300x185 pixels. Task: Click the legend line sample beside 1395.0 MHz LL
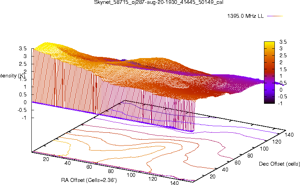[x=275, y=16]
